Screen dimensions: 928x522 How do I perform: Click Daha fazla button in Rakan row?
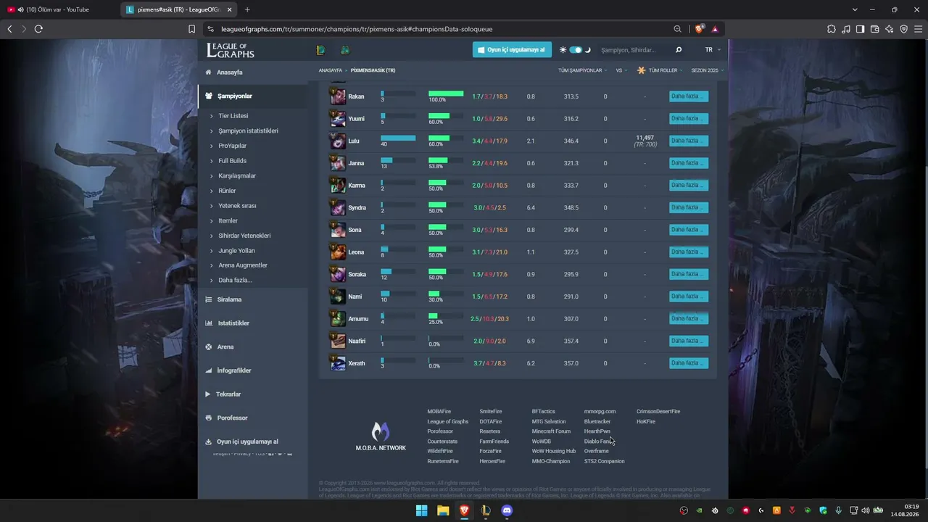[688, 96]
